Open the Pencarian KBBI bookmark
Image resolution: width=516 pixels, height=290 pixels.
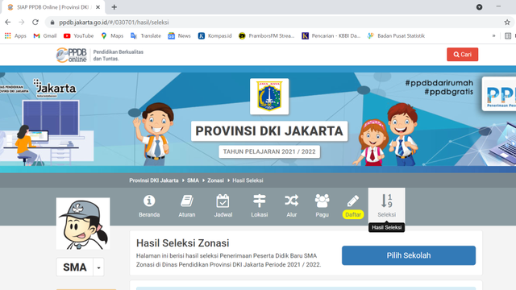click(331, 35)
